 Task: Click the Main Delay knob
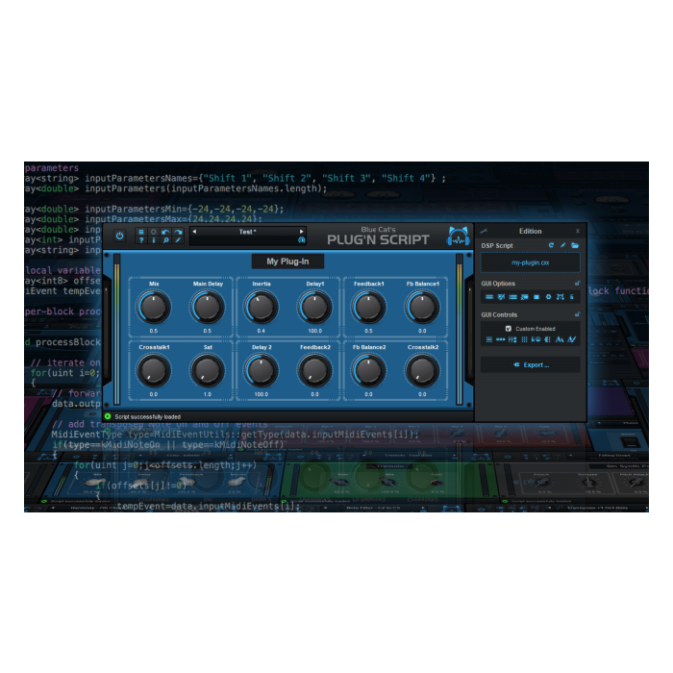(x=208, y=307)
